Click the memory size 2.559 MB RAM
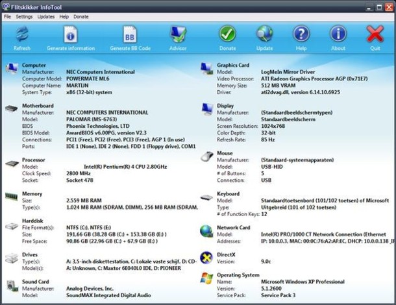This screenshot has height=305, width=396. (84, 201)
